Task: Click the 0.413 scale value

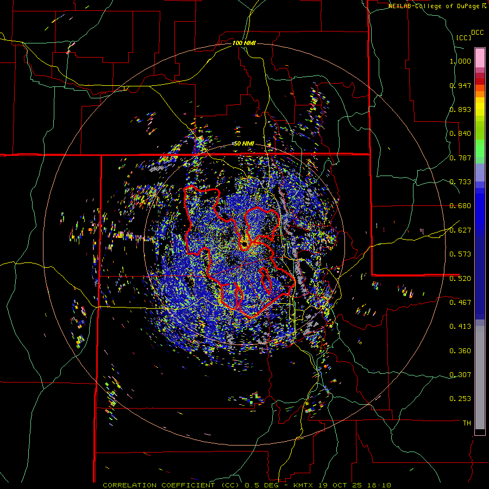Action: point(460,327)
